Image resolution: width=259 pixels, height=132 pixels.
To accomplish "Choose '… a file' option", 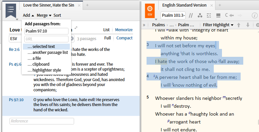I will tap(46, 58).
